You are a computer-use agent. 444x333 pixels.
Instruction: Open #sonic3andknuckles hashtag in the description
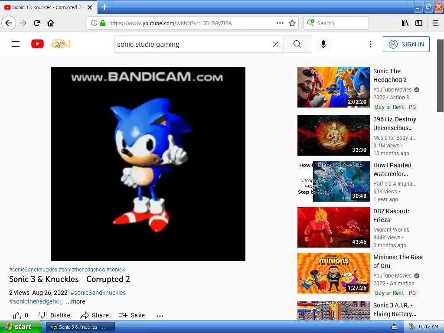click(x=98, y=293)
